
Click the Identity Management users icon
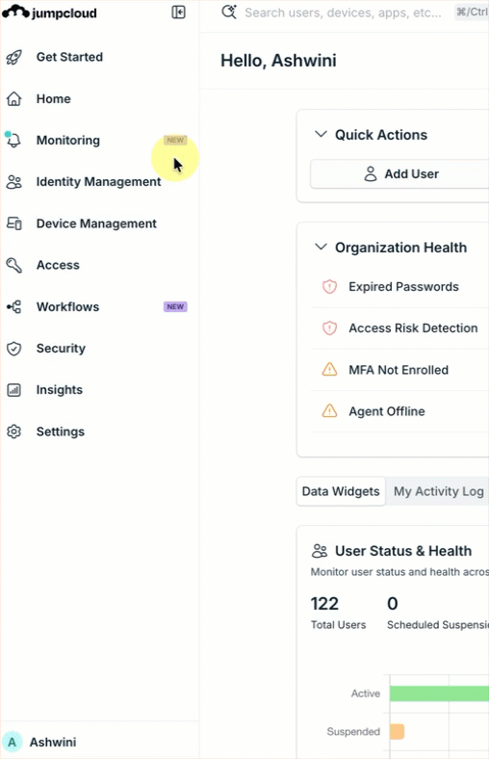[13, 182]
